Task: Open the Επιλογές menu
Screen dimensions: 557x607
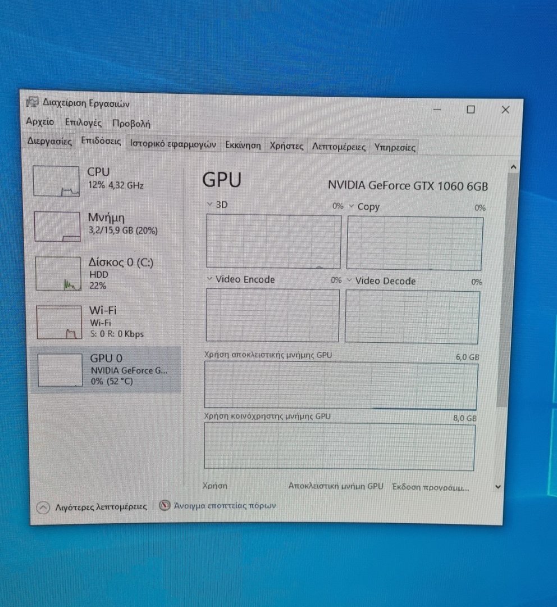Action: [83, 123]
